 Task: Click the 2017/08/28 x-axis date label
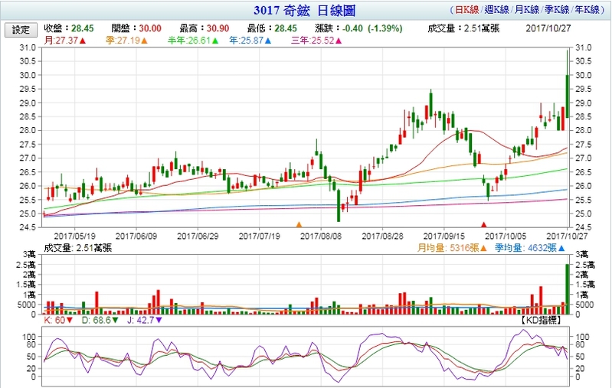tap(382, 236)
